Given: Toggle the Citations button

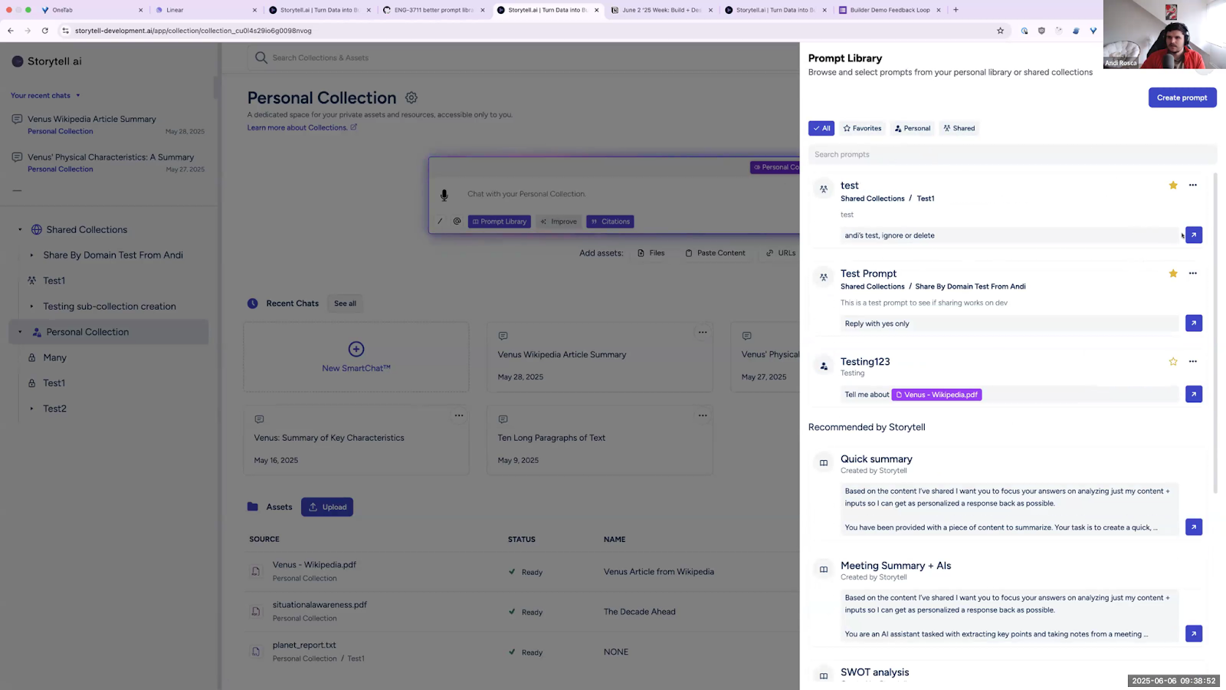Looking at the screenshot, I should [x=610, y=222].
